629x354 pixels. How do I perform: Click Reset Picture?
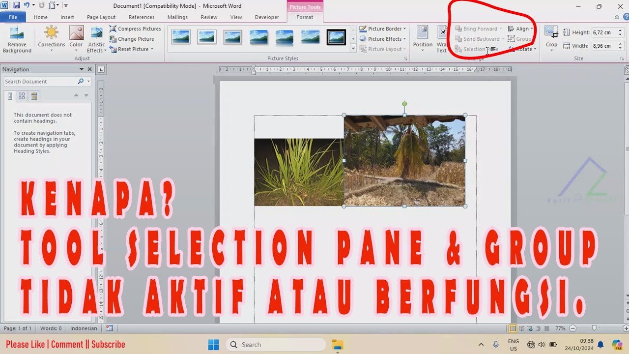(x=131, y=49)
